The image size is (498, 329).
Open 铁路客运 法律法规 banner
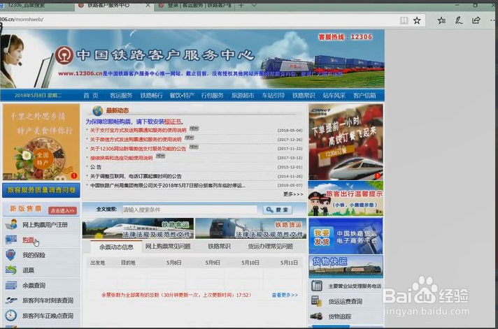pos(138,228)
